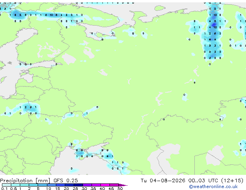
Task: Click the legend label 25
Action: [x=75, y=188]
